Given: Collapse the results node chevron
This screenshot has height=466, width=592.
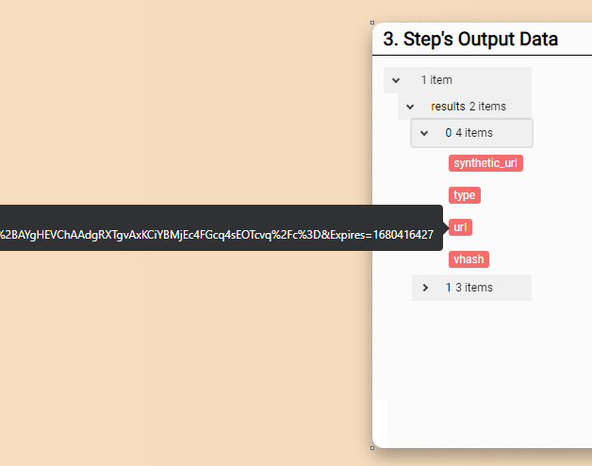Looking at the screenshot, I should pos(410,107).
